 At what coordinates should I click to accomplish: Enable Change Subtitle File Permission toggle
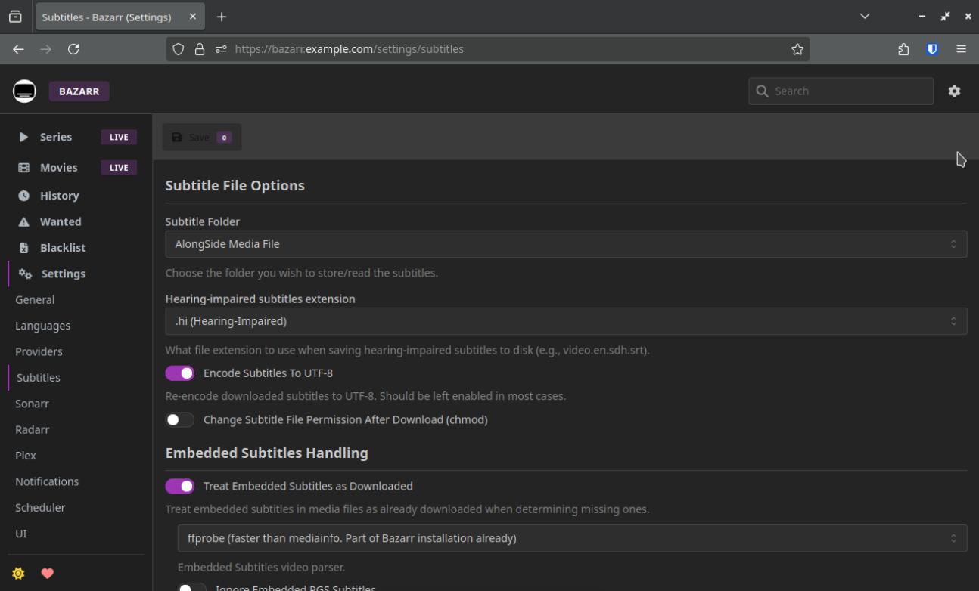[180, 420]
